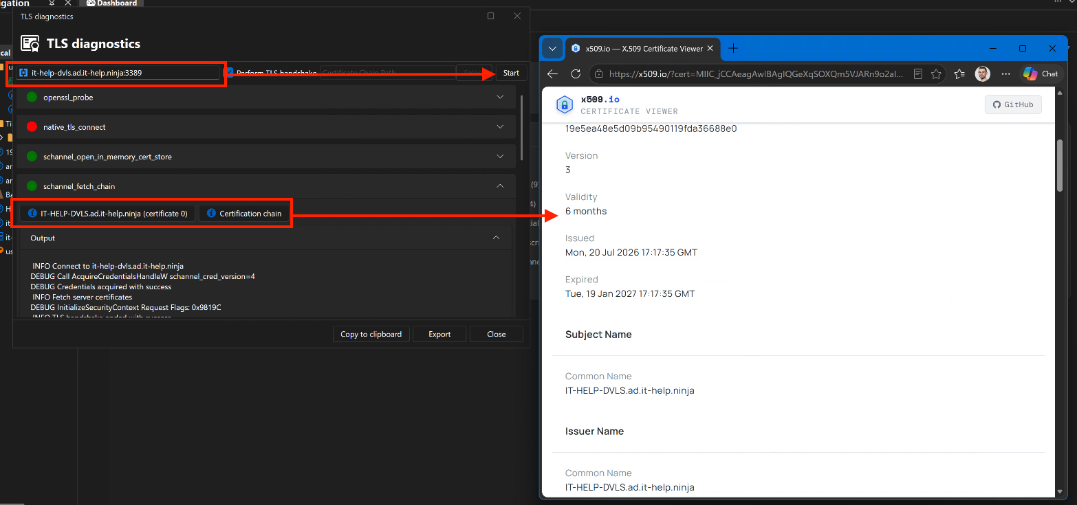Open the Copilot Chat button
The width and height of the screenshot is (1077, 505).
[1041, 74]
